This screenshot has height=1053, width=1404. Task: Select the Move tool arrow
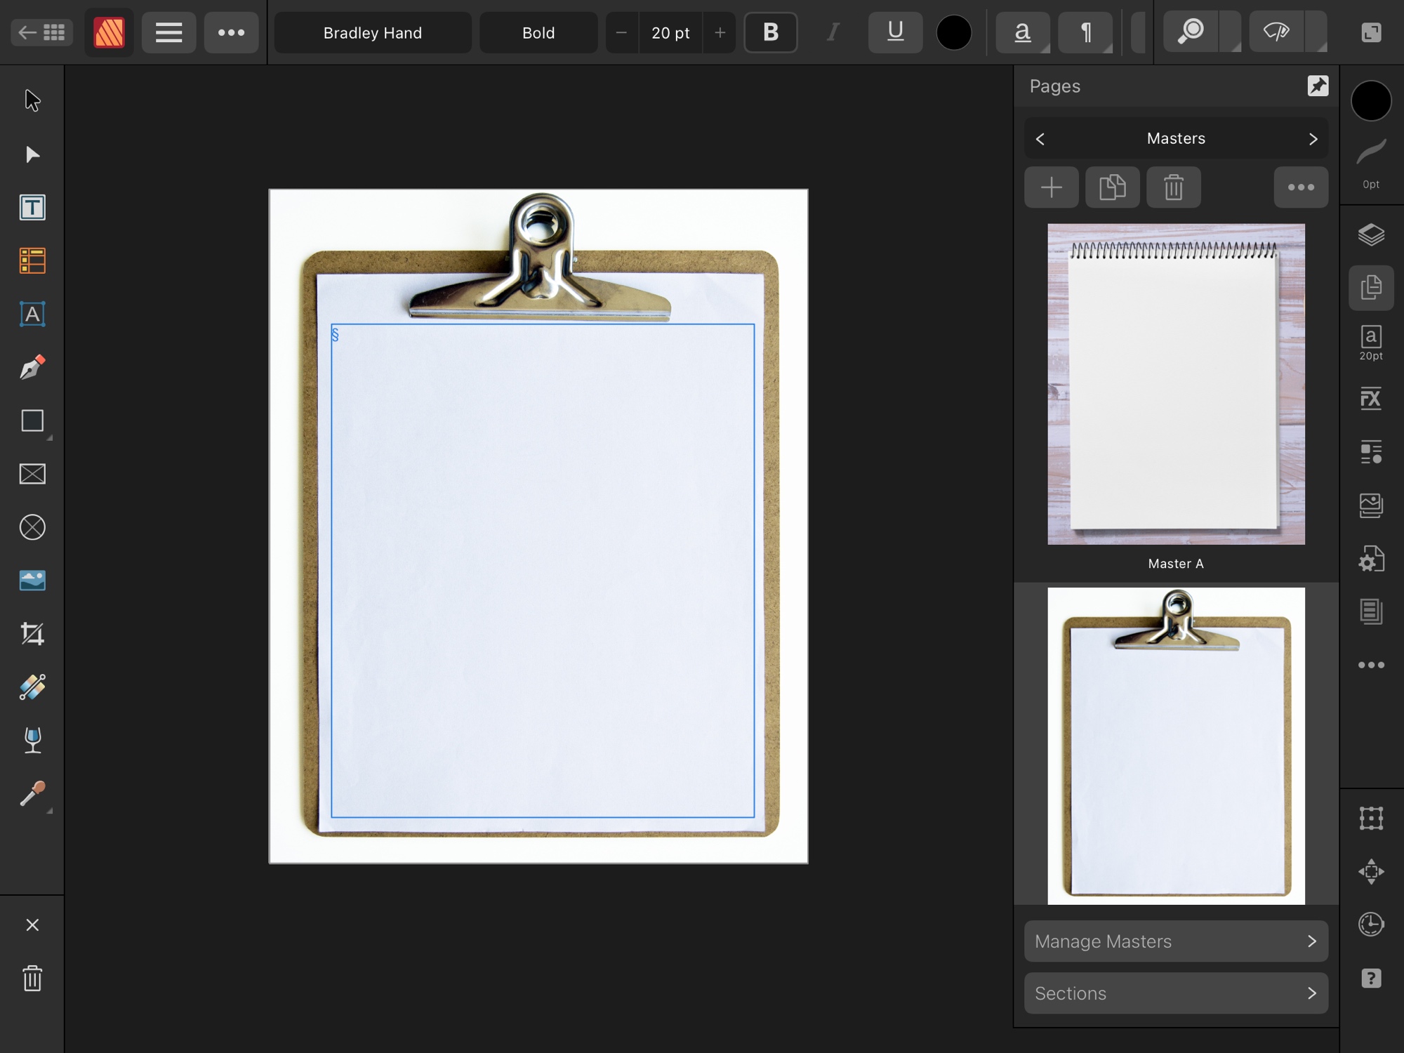32,100
